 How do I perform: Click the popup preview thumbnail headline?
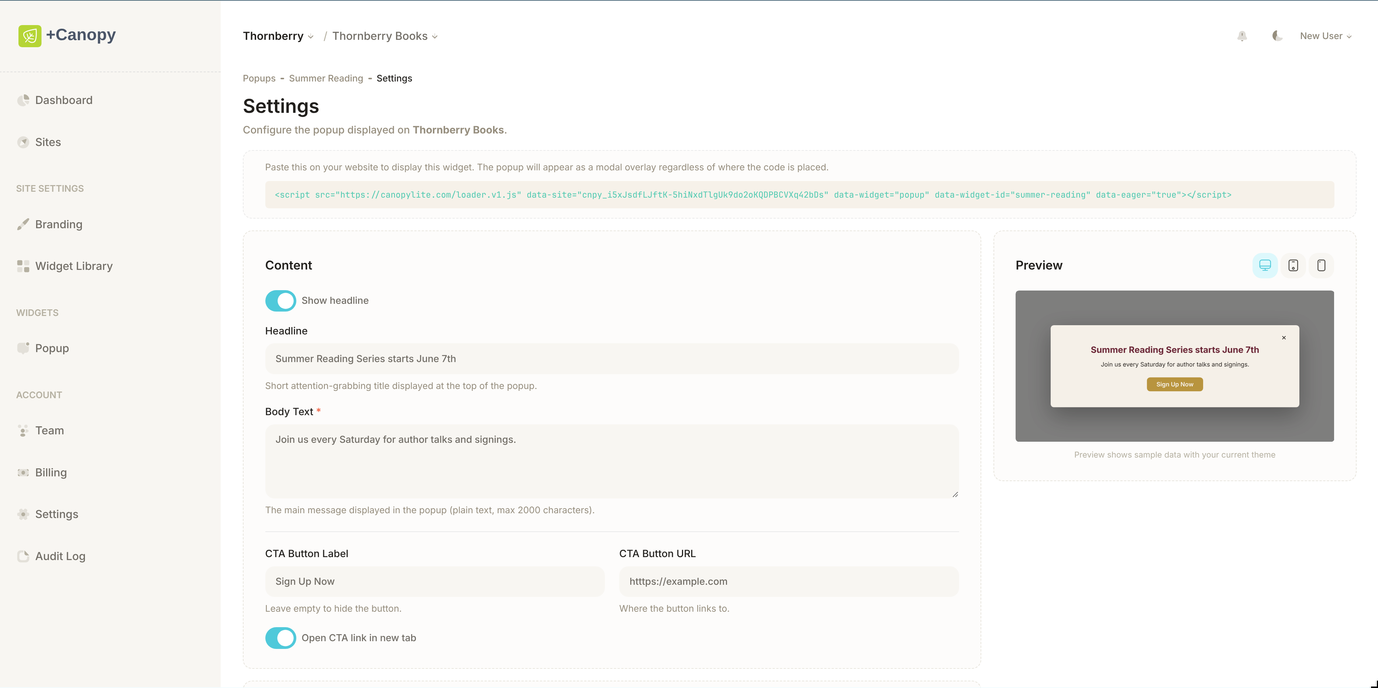(x=1175, y=350)
